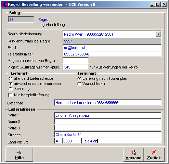Click the Name 2 empty field
This screenshot has width=169, height=164.
(108, 122)
